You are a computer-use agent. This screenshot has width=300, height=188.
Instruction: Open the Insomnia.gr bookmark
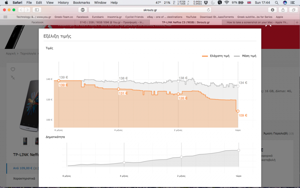(114, 17)
